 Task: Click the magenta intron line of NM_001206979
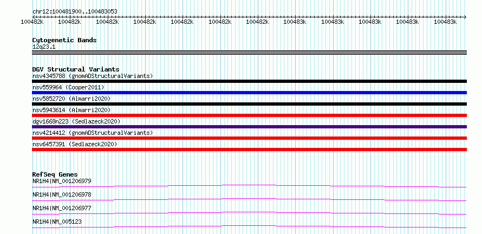coord(249,185)
